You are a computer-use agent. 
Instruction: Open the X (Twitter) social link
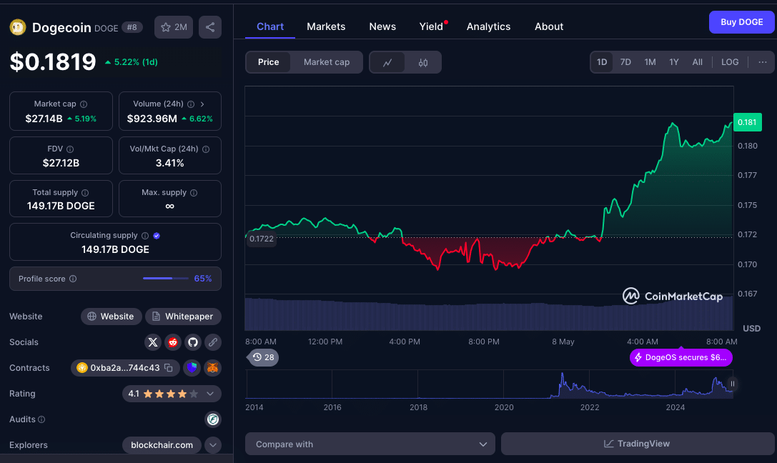point(153,342)
